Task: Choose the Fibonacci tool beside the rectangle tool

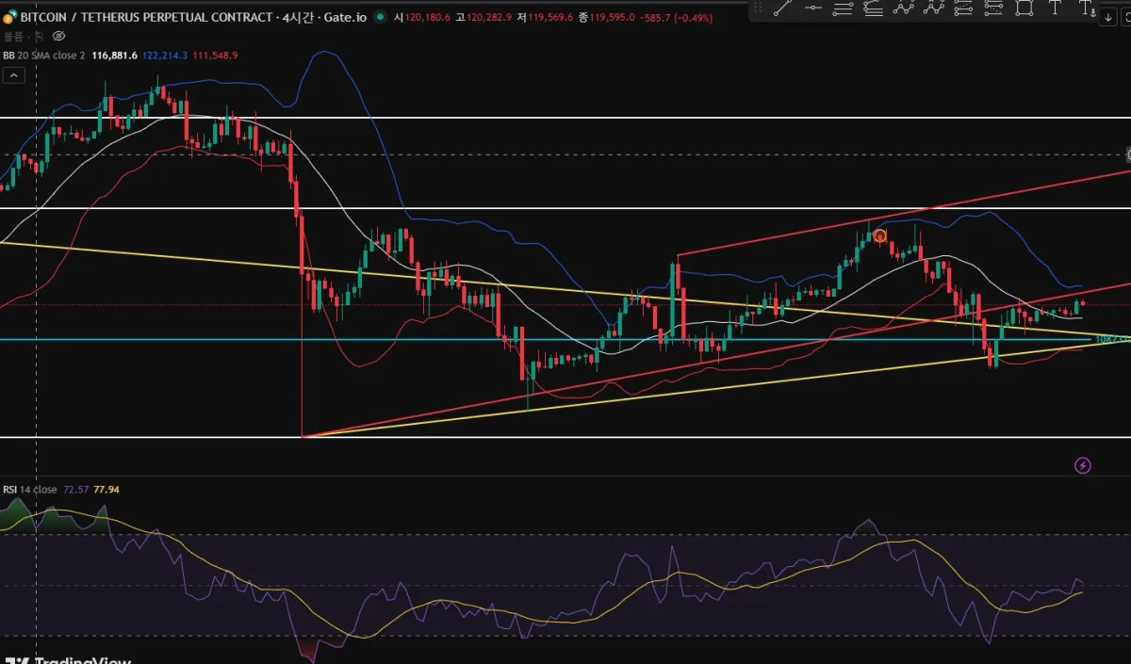Action: point(994,8)
